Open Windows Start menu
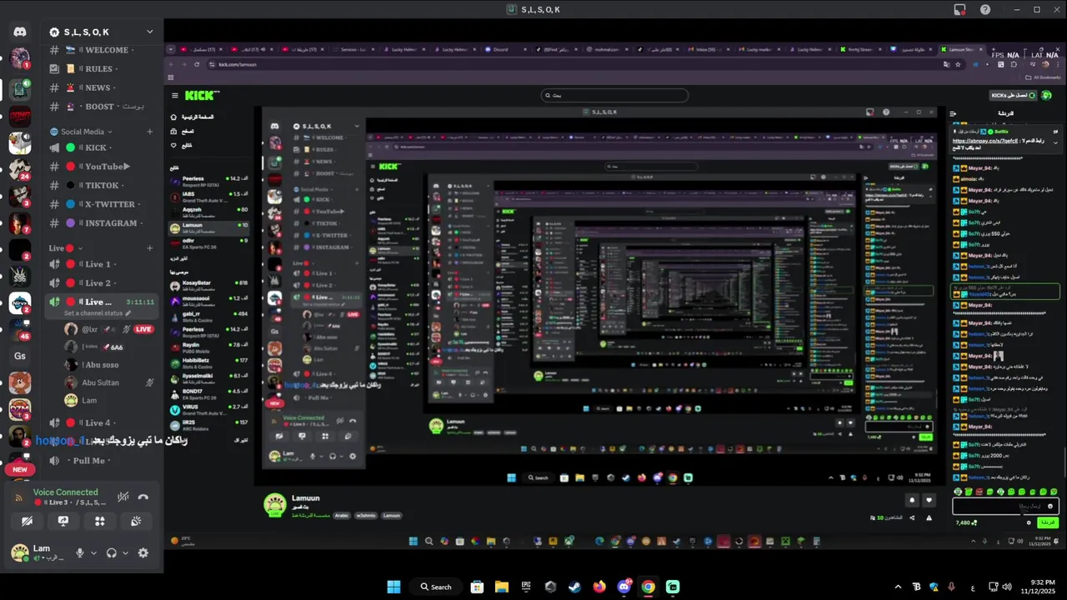This screenshot has height=600, width=1067. 393,587
